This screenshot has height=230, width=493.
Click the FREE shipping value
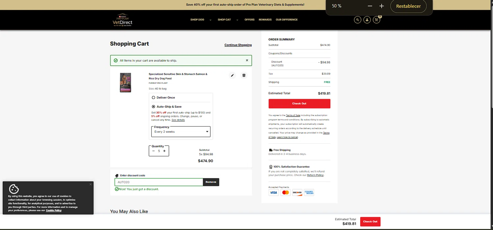pyautogui.click(x=327, y=82)
